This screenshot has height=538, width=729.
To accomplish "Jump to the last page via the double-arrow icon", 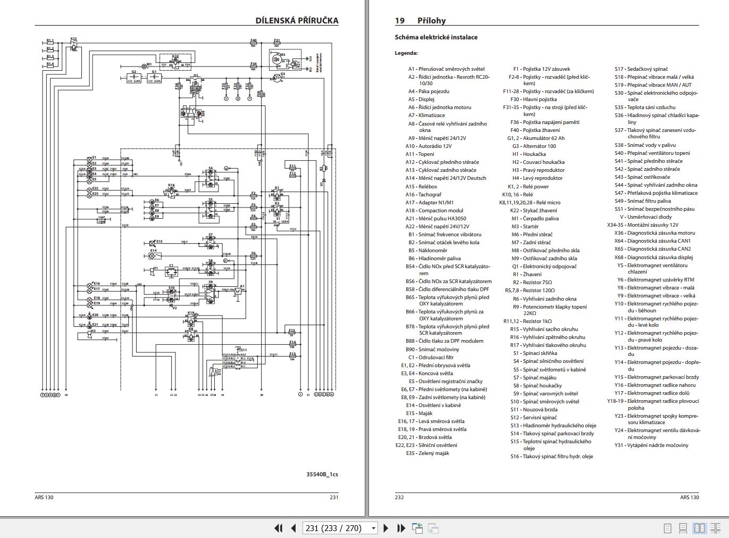I will [x=400, y=528].
